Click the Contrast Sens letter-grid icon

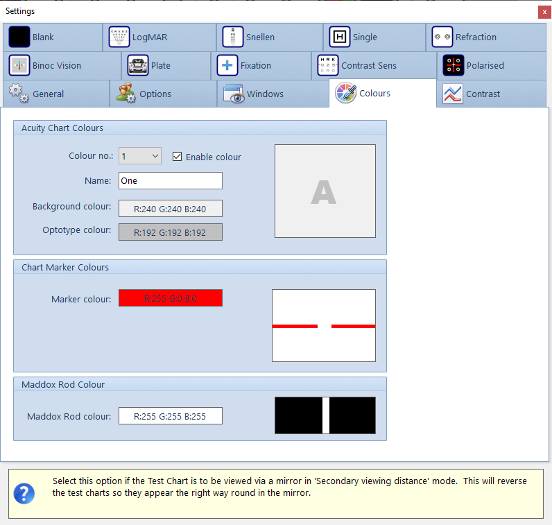click(x=328, y=66)
